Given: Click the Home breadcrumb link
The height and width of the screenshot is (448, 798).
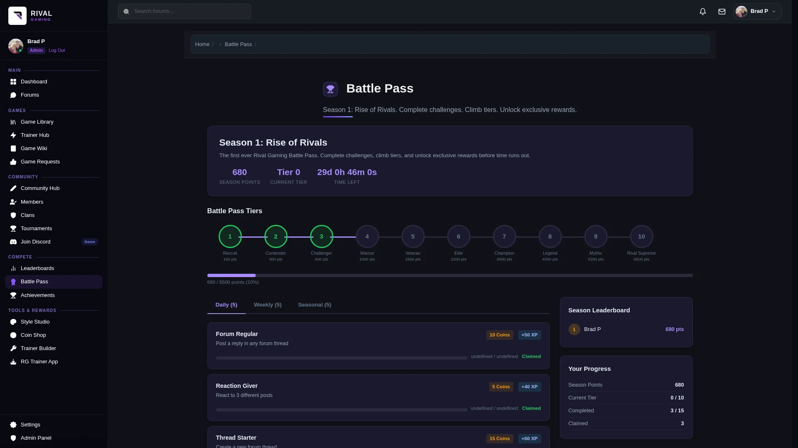Looking at the screenshot, I should (202, 44).
